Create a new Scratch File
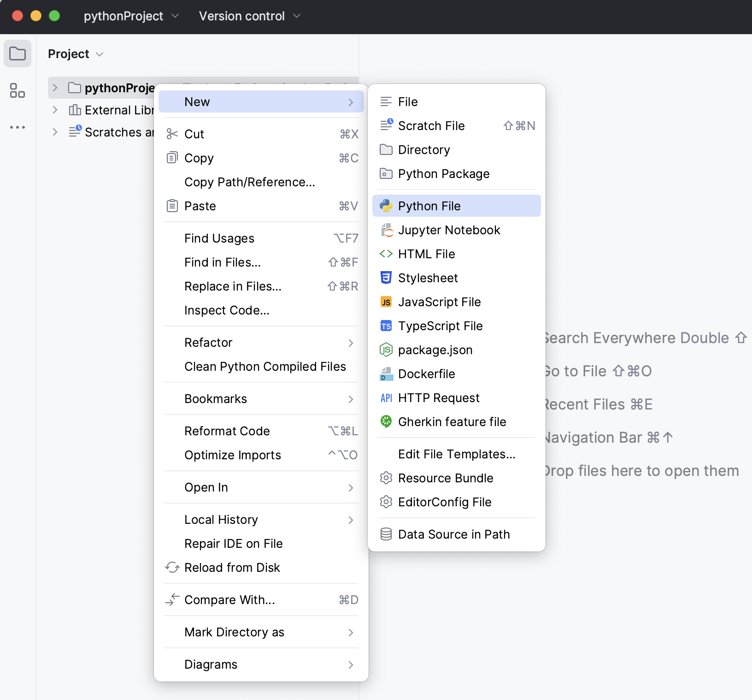This screenshot has height=700, width=752. (431, 125)
